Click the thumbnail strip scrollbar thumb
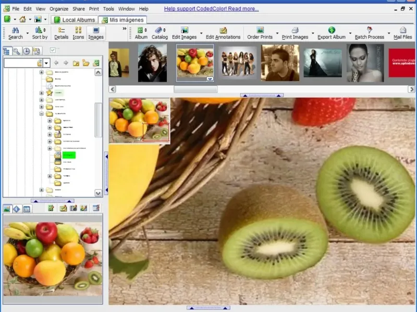 pyautogui.click(x=195, y=89)
